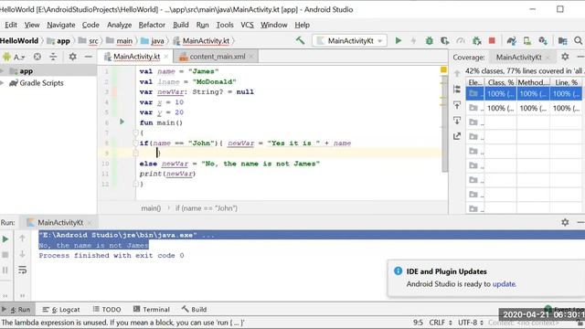585x329 pixels.
Task: Open the Navigate menu
Action: [61, 25]
